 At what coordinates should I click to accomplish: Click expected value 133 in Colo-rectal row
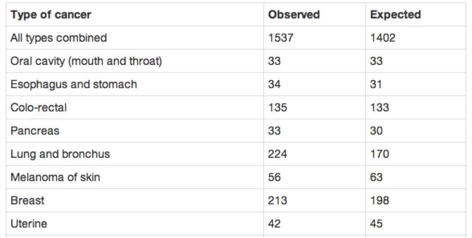[x=379, y=108]
